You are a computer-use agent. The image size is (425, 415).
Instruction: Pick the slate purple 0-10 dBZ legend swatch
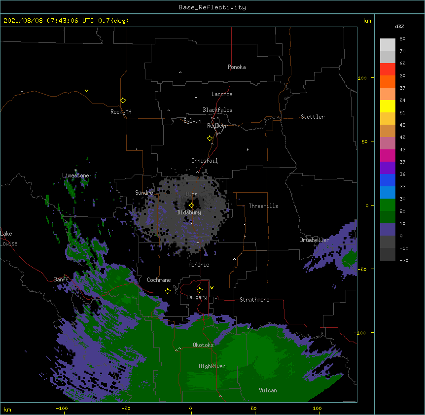pyautogui.click(x=388, y=230)
